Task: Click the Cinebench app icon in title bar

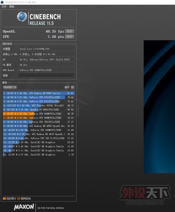Action: pos(2,2)
